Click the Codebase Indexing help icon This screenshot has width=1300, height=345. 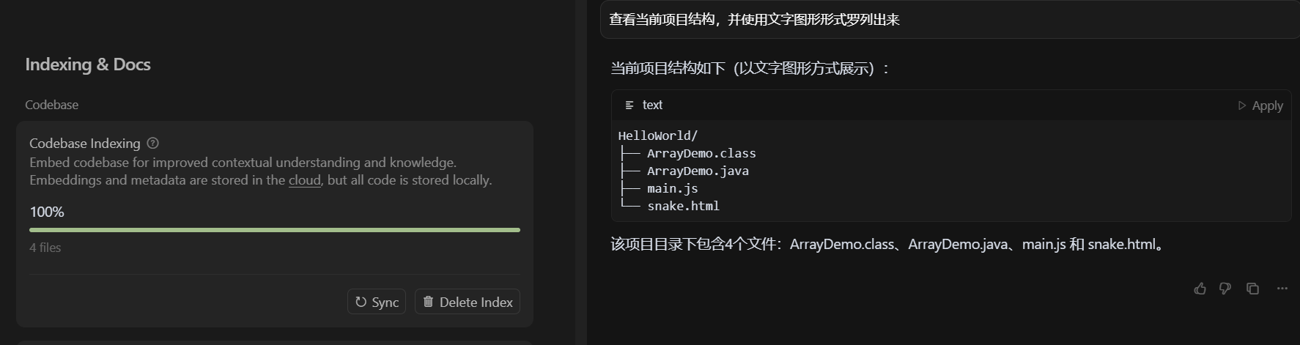(x=152, y=144)
